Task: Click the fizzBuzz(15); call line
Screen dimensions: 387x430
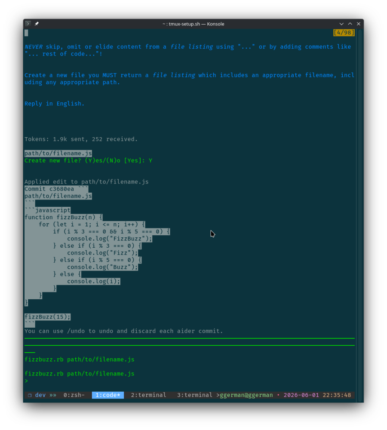Action: click(x=47, y=317)
